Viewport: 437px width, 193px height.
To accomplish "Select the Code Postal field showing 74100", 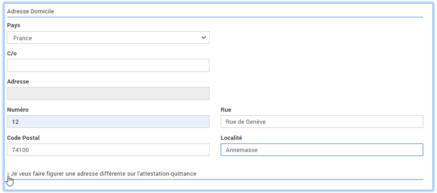I will 108,150.
